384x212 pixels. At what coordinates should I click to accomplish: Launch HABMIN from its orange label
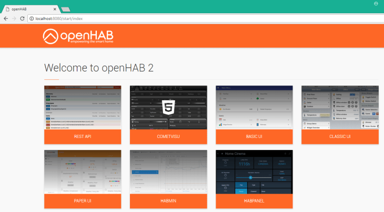point(168,202)
